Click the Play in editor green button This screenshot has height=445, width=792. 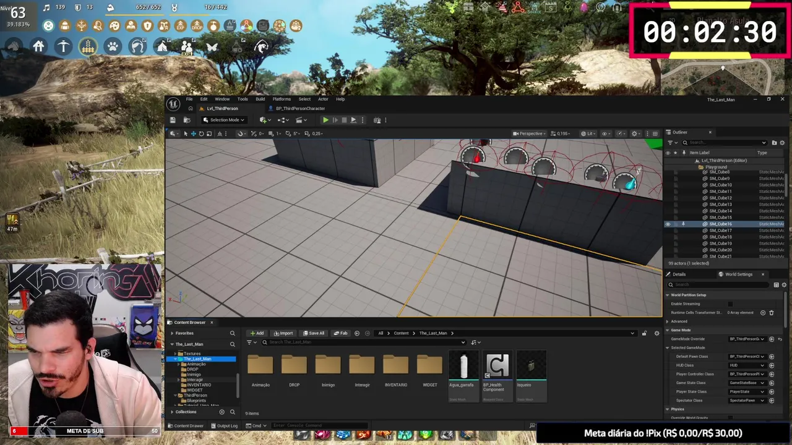coord(325,120)
